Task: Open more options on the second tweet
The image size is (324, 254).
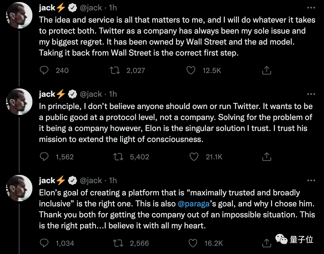Action: click(x=311, y=94)
